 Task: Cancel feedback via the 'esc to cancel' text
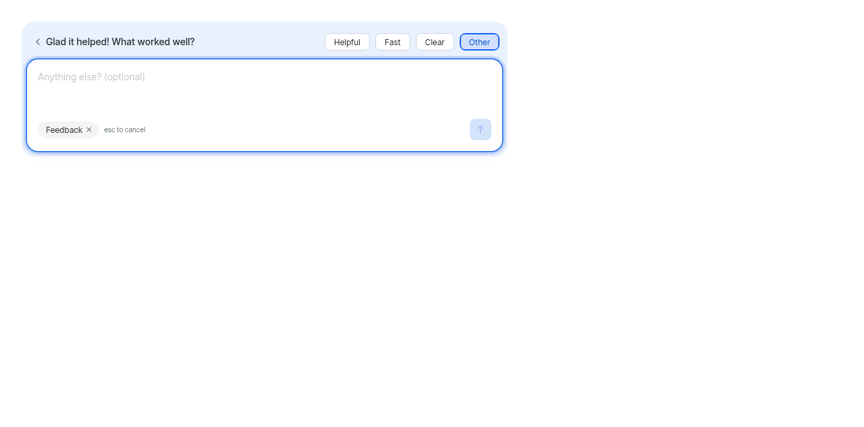coord(125,130)
